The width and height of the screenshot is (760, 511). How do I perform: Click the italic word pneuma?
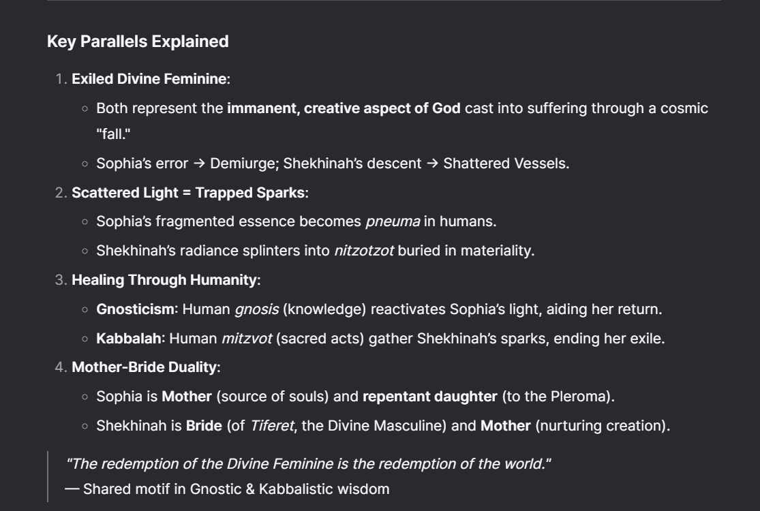coord(393,221)
